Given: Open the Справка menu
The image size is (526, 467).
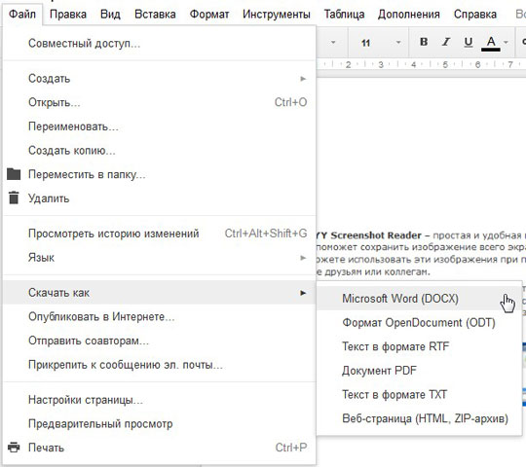Looking at the screenshot, I should point(475,14).
